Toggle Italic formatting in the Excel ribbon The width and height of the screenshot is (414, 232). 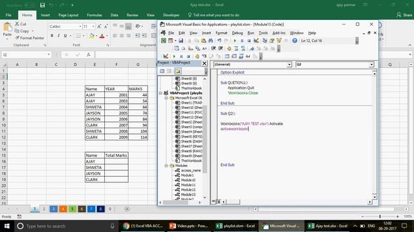[58, 35]
